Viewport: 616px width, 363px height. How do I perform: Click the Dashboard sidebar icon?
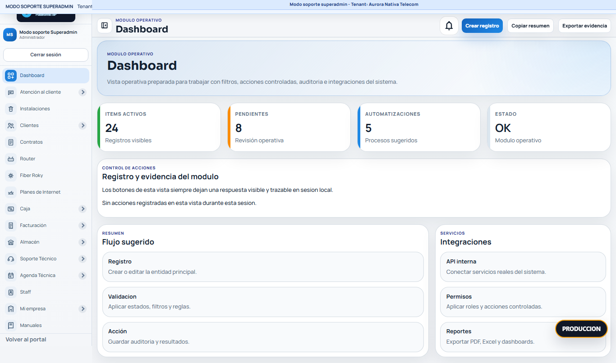click(x=11, y=76)
